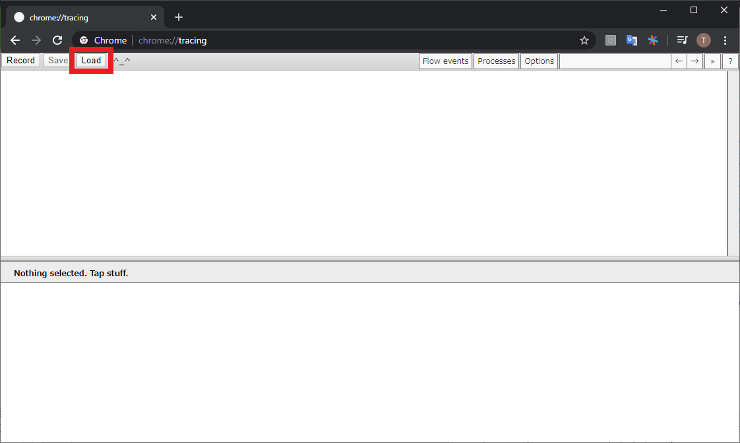Viewport: 740px width, 443px height.
Task: Reload the chrome://tracing page
Action: tap(57, 41)
